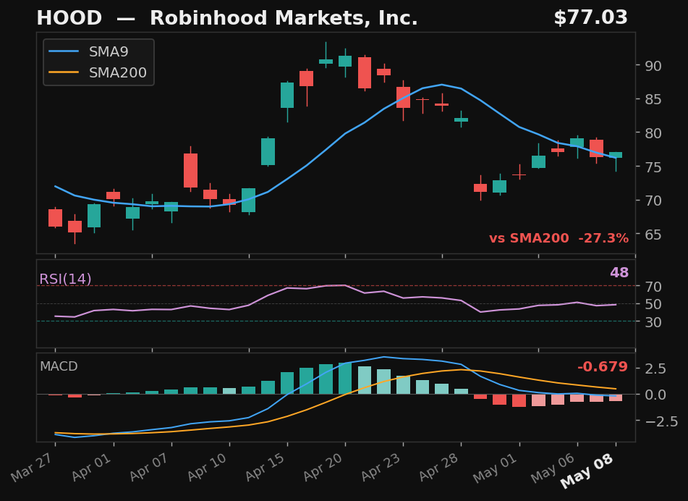This screenshot has height=501, width=688.
Task: Click the last green candlestick on May 08
Action: [616, 155]
